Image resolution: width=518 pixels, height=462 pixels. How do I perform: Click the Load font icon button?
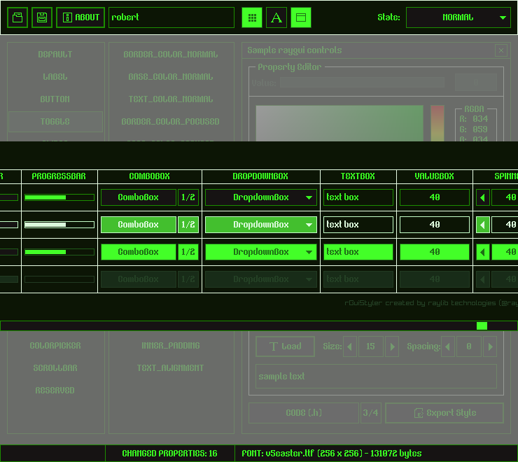[285, 346]
